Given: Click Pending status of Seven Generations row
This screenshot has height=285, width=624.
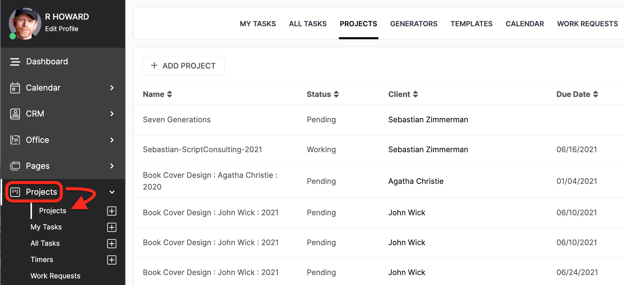Looking at the screenshot, I should pyautogui.click(x=321, y=120).
